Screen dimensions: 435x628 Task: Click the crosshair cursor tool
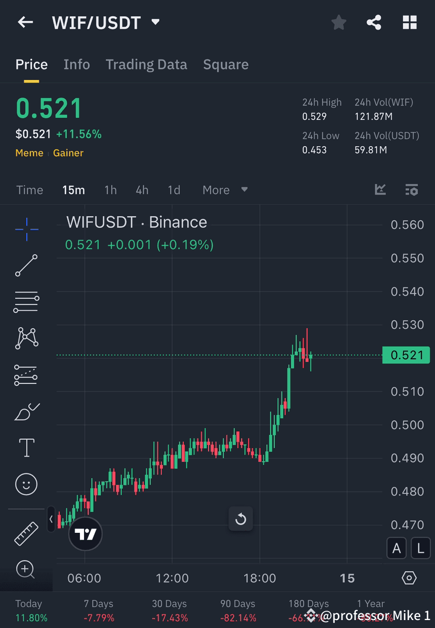click(x=26, y=229)
